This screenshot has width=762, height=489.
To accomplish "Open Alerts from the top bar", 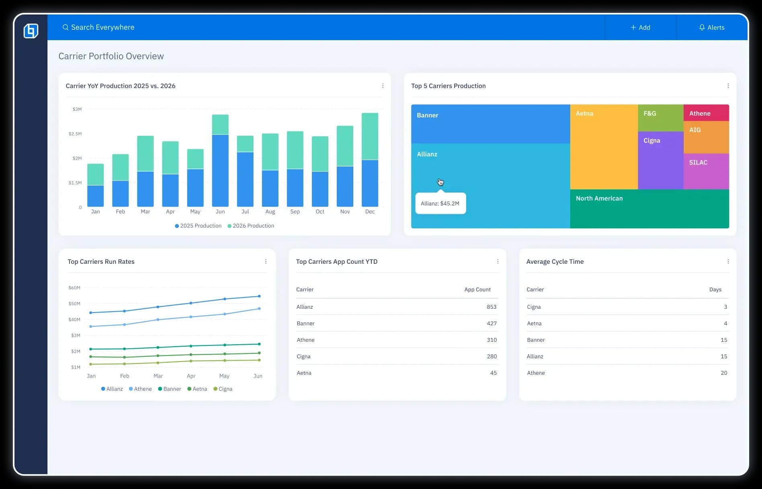I will point(712,27).
